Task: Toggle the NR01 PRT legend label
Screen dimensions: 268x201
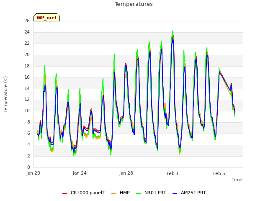Action: pyautogui.click(x=155, y=193)
